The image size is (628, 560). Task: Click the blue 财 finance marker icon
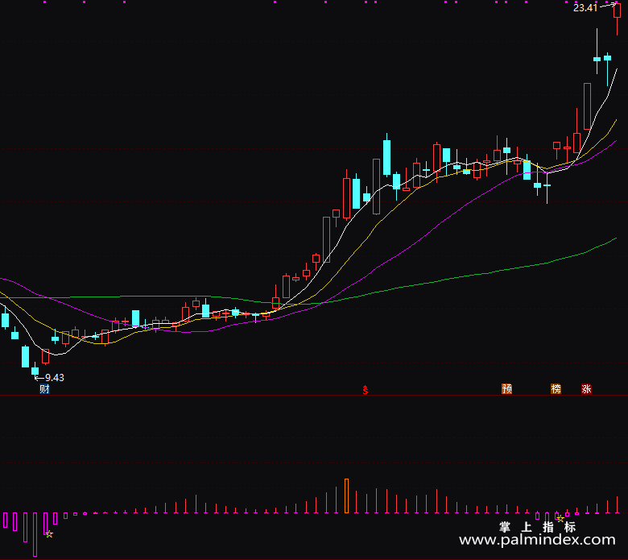(x=44, y=389)
